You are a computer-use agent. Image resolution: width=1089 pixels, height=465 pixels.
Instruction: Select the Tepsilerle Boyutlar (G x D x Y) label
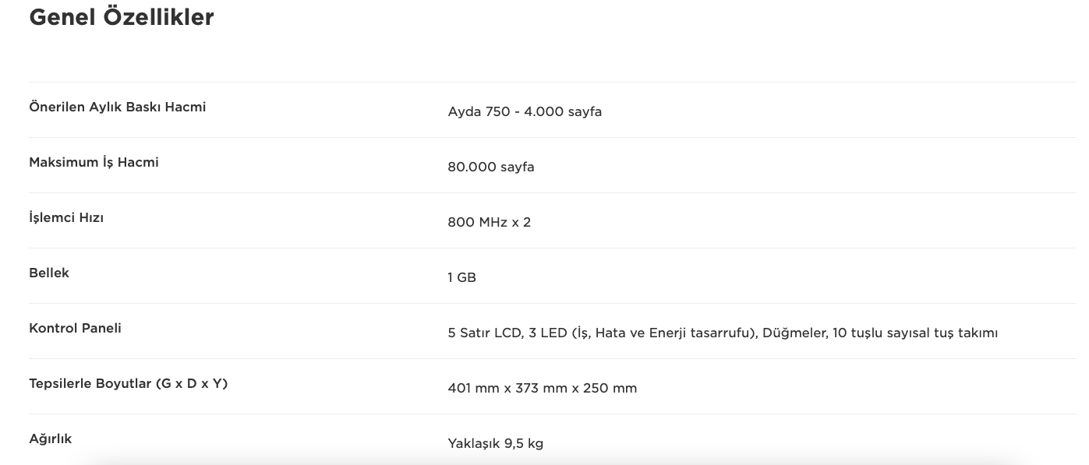coord(129,383)
